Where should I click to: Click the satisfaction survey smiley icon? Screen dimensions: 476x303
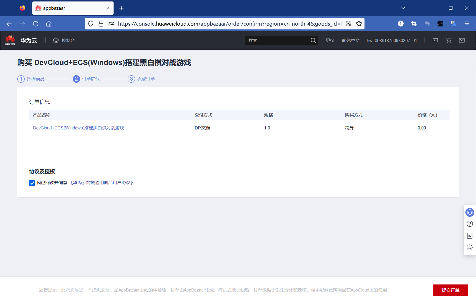tap(470, 247)
